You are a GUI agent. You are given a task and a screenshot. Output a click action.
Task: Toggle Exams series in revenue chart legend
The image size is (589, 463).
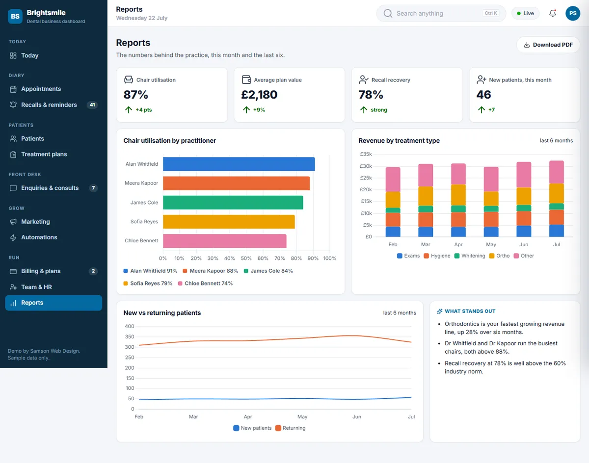point(408,256)
